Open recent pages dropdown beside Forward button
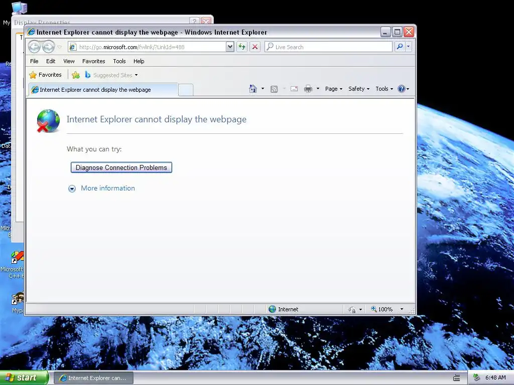 tap(59, 47)
